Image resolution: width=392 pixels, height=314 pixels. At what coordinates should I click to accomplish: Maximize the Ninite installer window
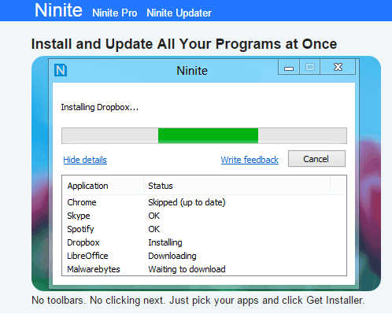310,67
